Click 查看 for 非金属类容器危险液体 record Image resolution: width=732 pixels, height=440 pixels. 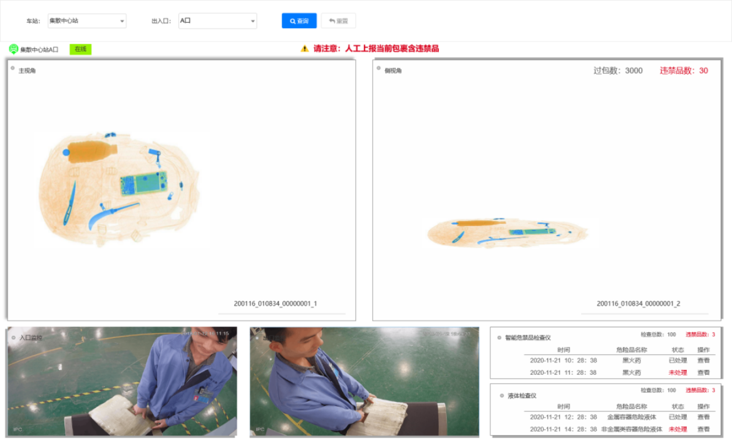coord(703,429)
